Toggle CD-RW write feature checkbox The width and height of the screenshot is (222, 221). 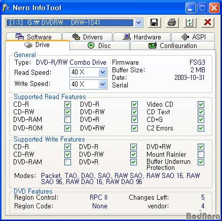coord(67,154)
